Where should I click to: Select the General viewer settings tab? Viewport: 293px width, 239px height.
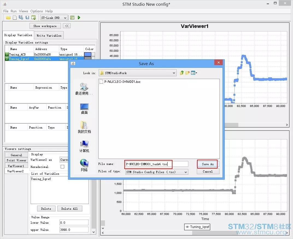tap(16, 155)
